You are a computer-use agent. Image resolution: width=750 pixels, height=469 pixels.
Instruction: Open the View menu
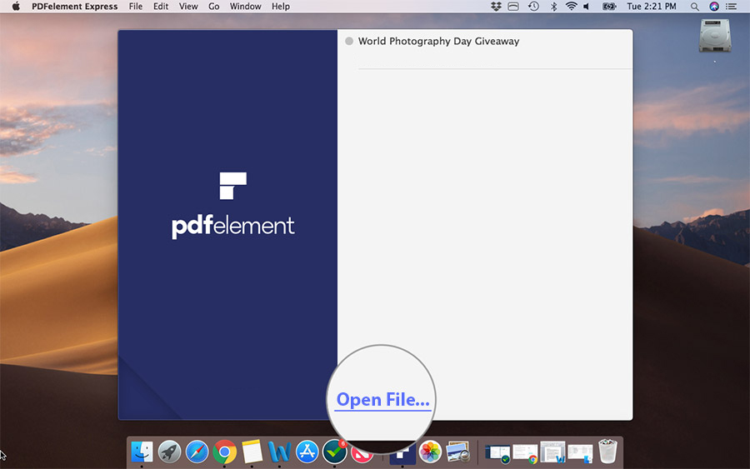tap(188, 6)
